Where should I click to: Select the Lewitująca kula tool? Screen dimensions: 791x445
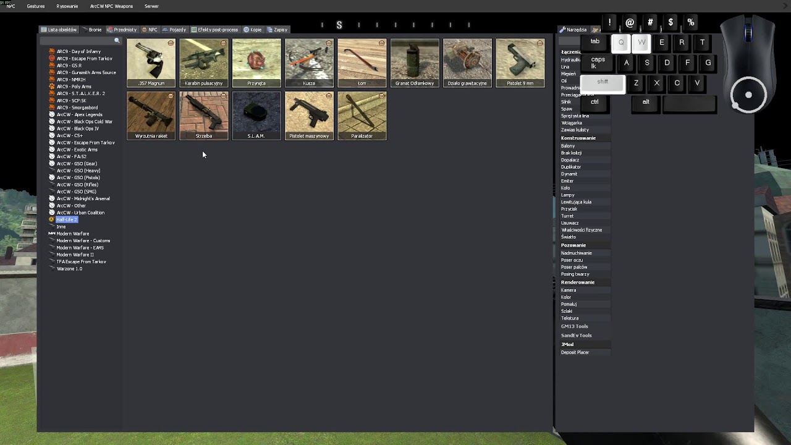click(x=584, y=202)
